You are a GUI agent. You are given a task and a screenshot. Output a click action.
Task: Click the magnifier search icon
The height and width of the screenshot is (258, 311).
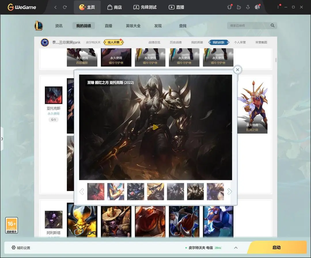pos(272,25)
